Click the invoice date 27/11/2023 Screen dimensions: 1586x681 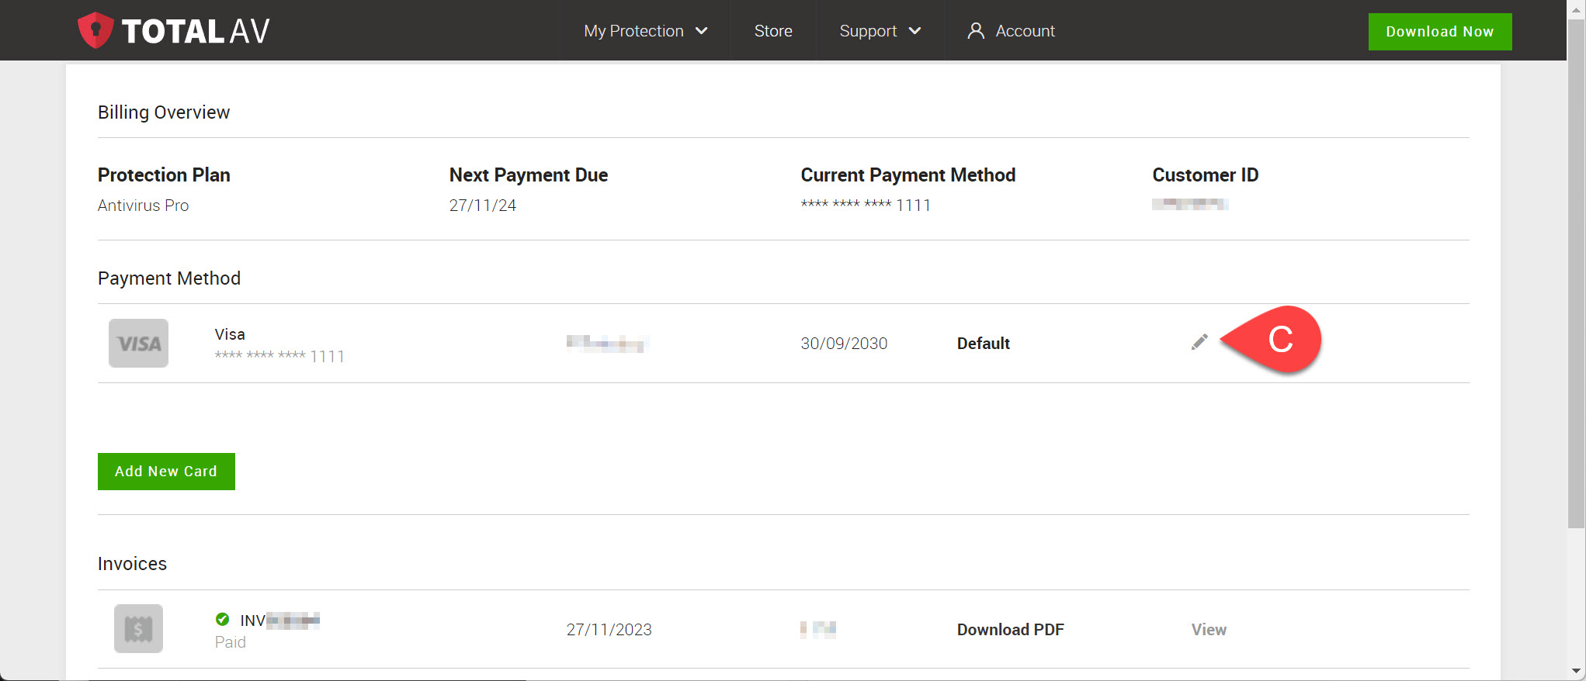pyautogui.click(x=609, y=630)
